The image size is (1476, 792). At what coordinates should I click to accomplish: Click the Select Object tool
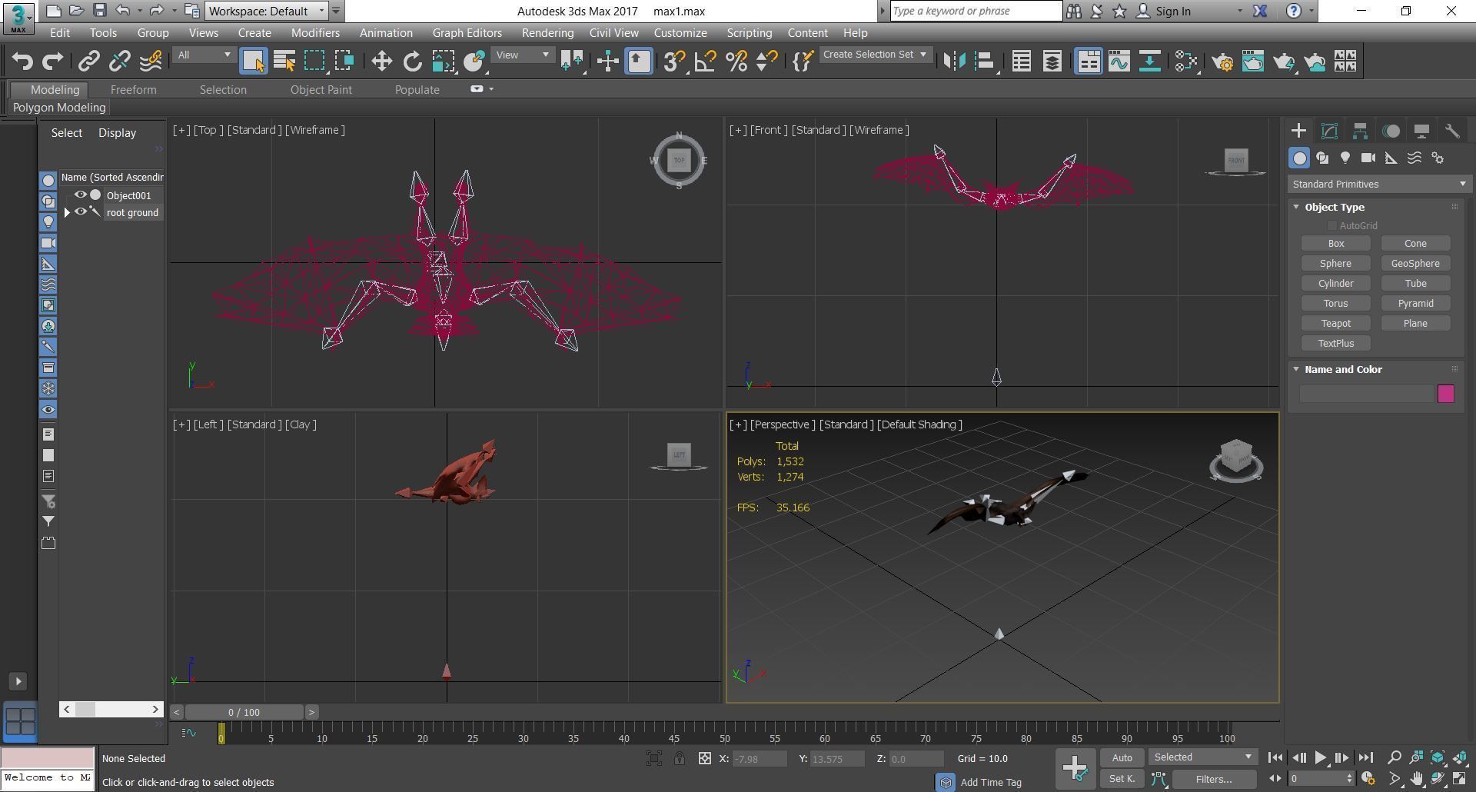253,62
